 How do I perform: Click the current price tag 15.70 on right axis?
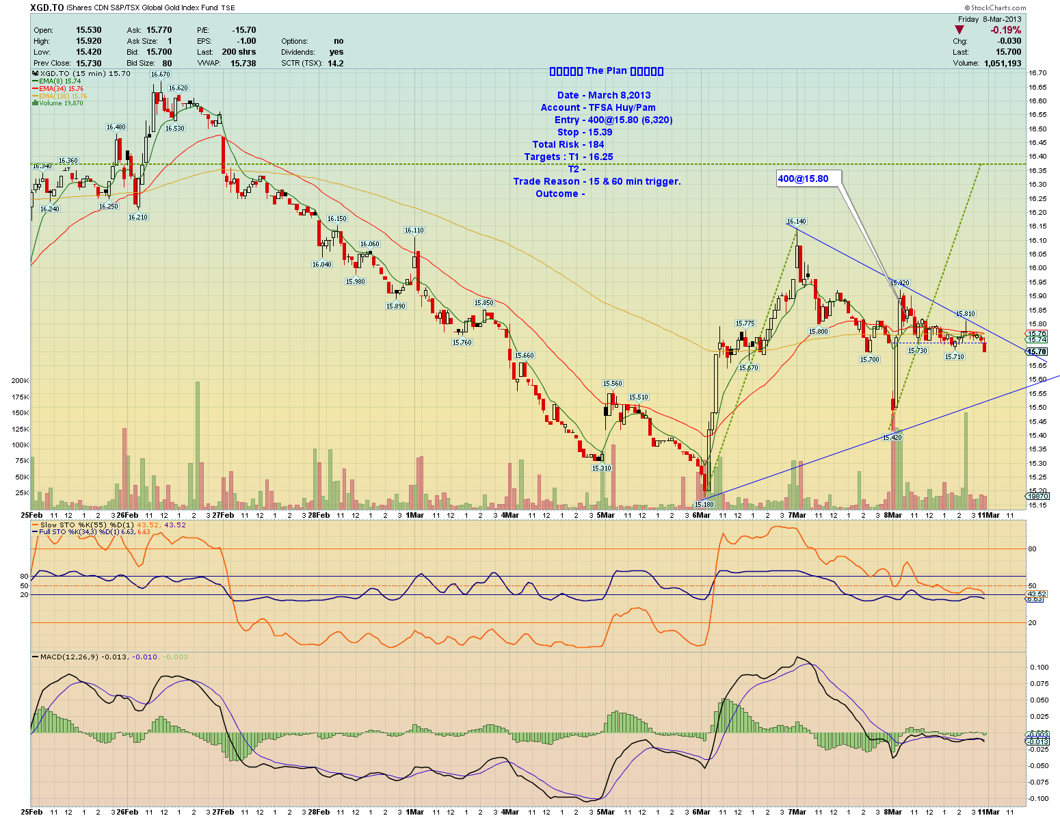click(1036, 352)
